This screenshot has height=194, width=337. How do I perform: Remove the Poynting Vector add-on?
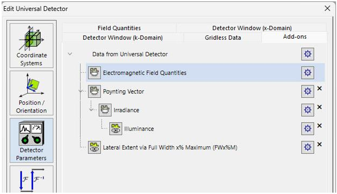coord(319,88)
